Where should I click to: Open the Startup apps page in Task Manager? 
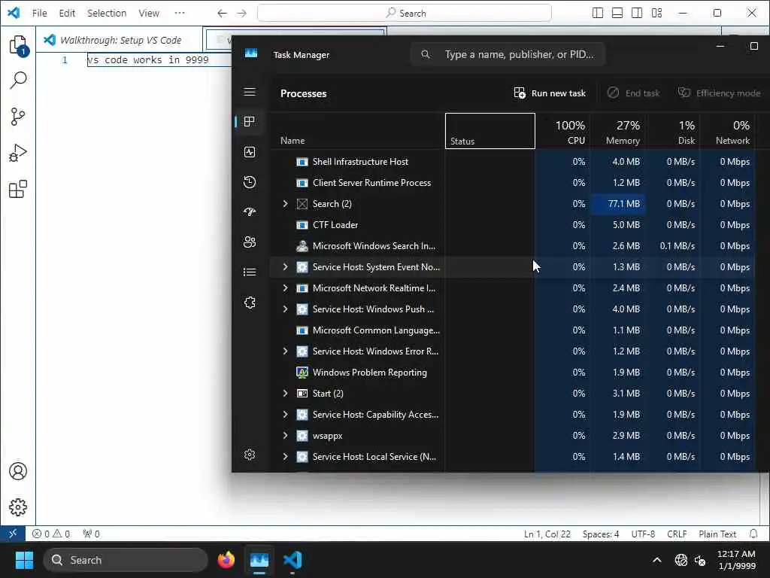[x=250, y=211]
